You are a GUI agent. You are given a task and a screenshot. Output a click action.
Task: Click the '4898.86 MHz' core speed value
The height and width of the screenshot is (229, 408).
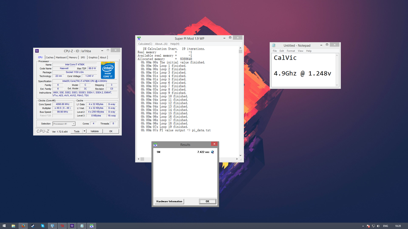(63, 105)
